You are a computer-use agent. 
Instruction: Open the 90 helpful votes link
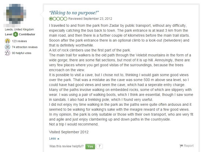tap(22, 53)
